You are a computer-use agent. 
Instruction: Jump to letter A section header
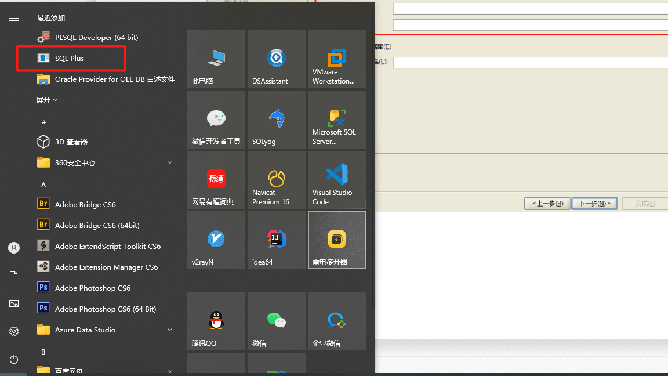pyautogui.click(x=43, y=185)
